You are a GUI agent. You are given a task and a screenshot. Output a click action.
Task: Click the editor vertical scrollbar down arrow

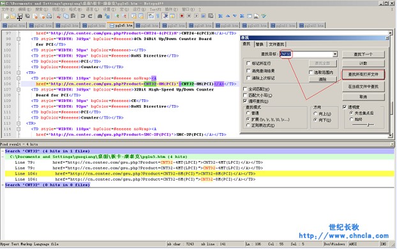point(391,136)
